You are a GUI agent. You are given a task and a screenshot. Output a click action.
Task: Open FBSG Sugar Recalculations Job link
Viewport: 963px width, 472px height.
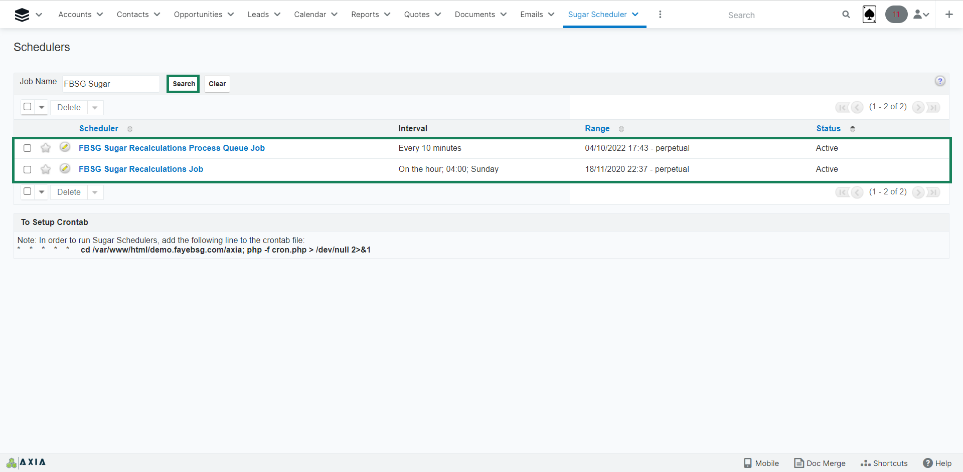click(141, 169)
